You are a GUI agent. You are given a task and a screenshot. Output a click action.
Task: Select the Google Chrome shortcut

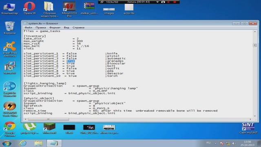coord(9,129)
